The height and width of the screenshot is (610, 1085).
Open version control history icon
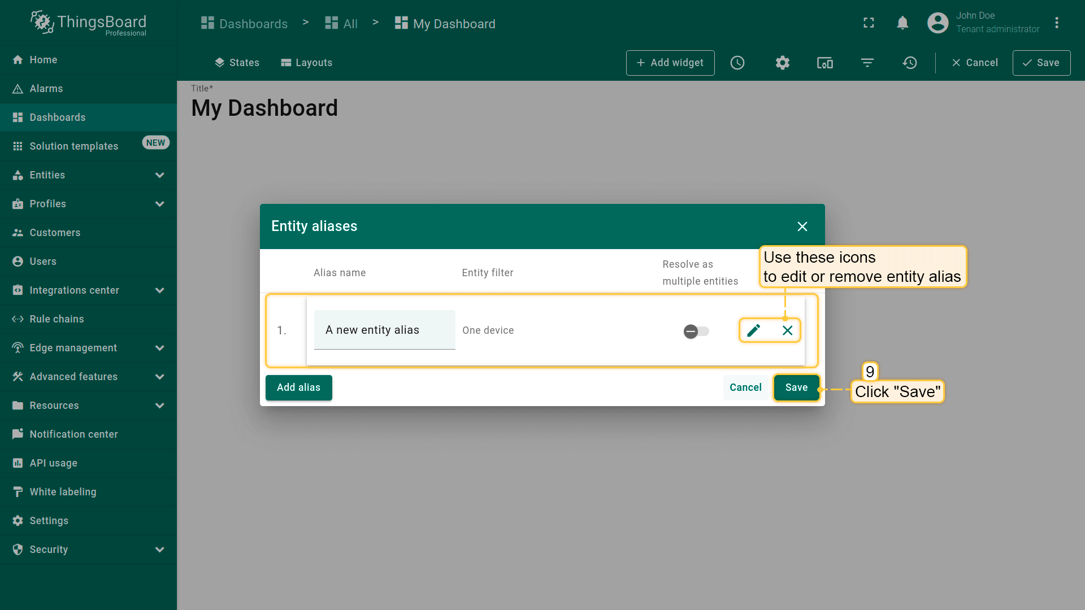pyautogui.click(x=910, y=63)
